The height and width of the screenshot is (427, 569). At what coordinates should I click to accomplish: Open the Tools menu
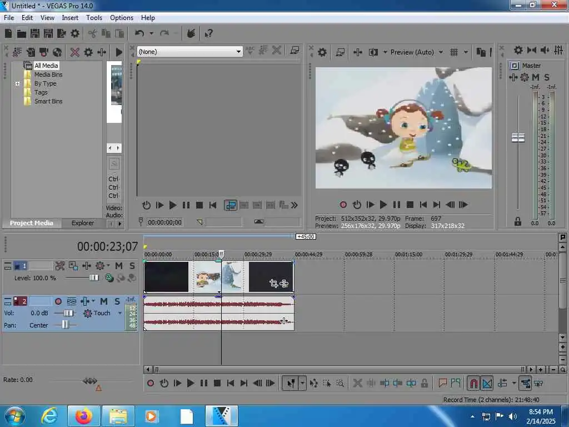(94, 17)
